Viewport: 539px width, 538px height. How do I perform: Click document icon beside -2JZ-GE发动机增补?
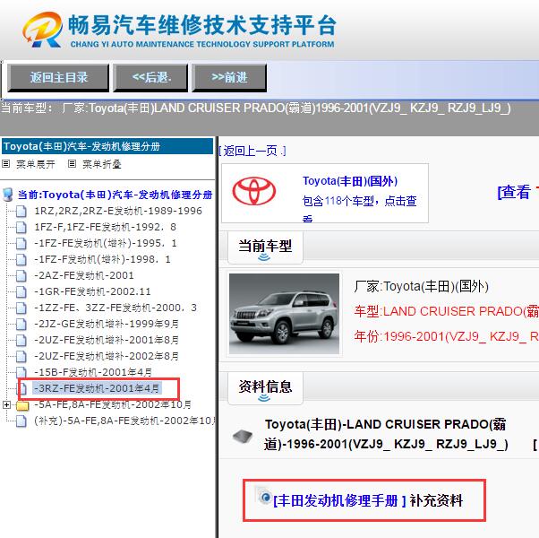(21, 324)
